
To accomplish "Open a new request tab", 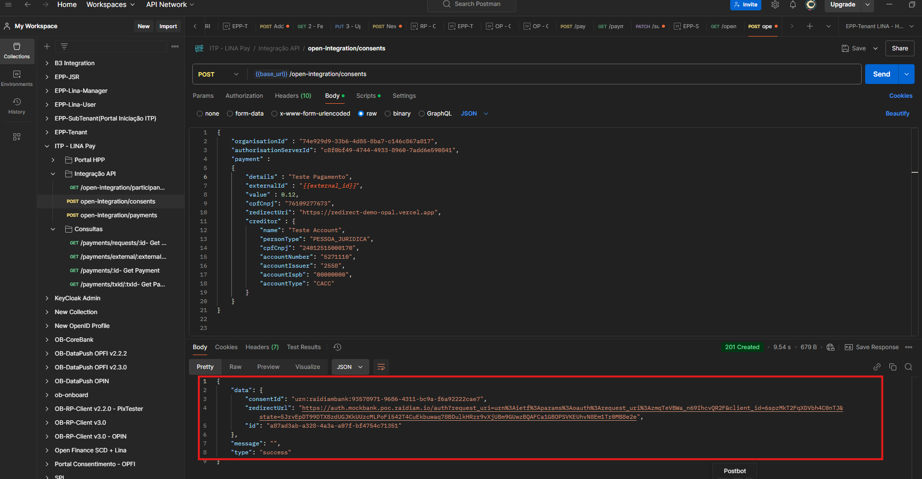I will (x=810, y=26).
